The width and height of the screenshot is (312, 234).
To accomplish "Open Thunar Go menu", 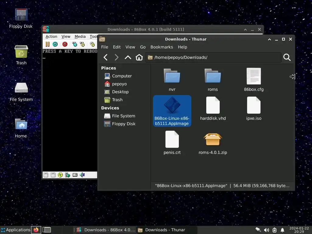I will coord(143,47).
